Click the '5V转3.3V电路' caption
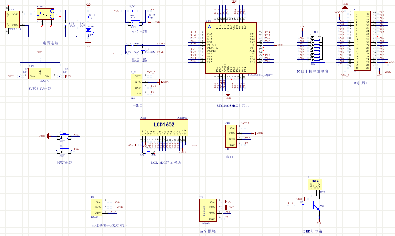The width and height of the screenshot is (395, 236). (40, 89)
